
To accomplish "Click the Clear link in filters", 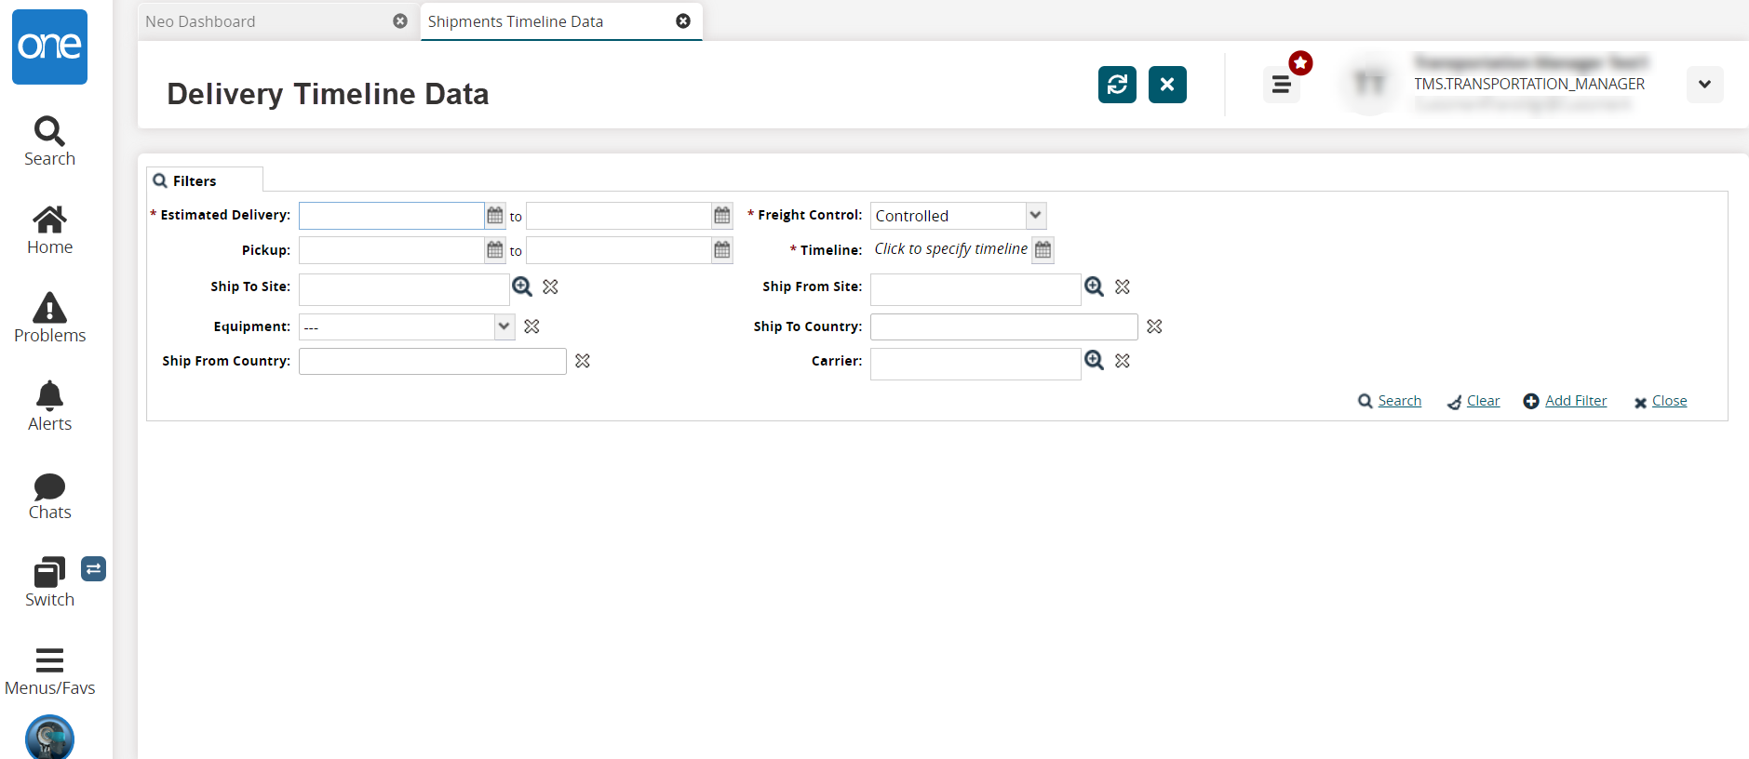I will click(x=1483, y=401).
